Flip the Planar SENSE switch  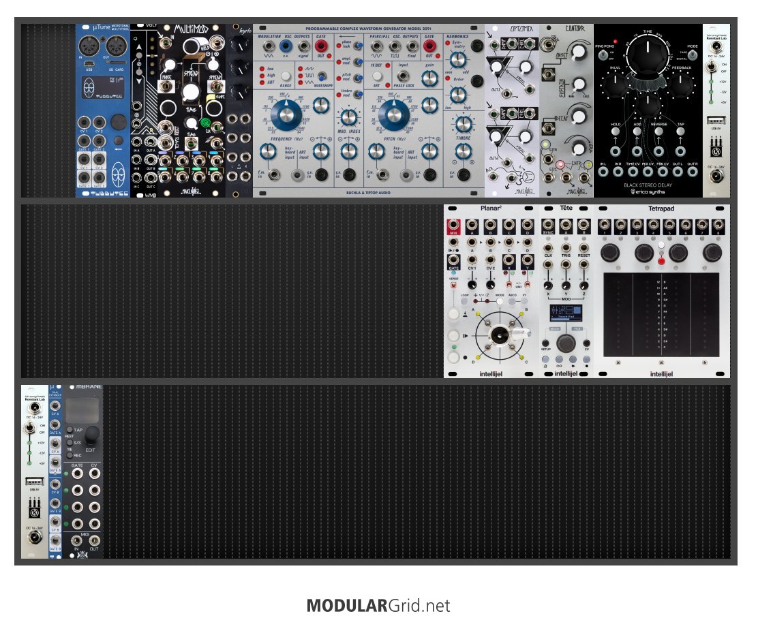(453, 285)
